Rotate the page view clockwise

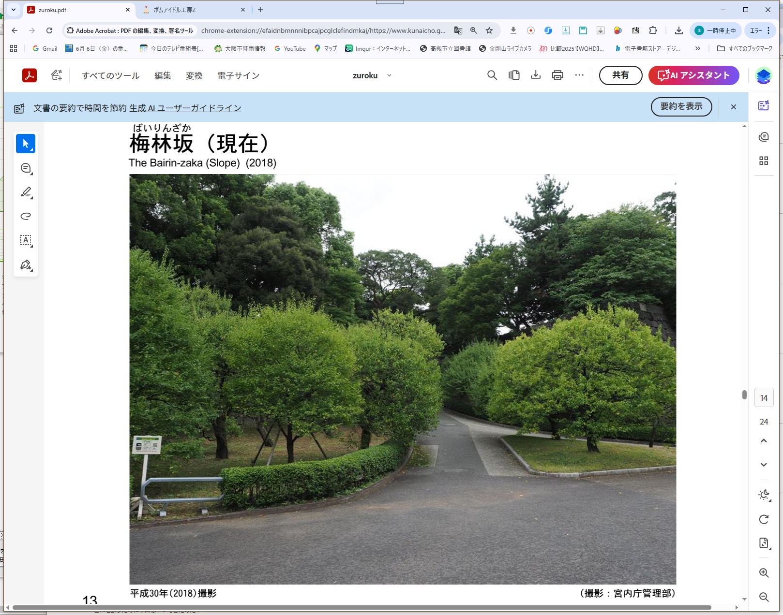click(764, 519)
